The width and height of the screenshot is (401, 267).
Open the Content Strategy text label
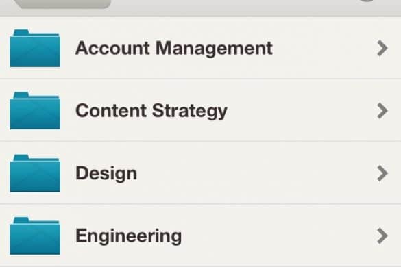151,111
